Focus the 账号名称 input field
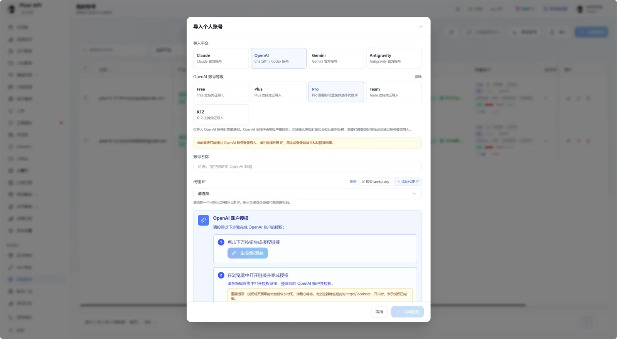Screen dimensions: 617x339 click(307, 167)
